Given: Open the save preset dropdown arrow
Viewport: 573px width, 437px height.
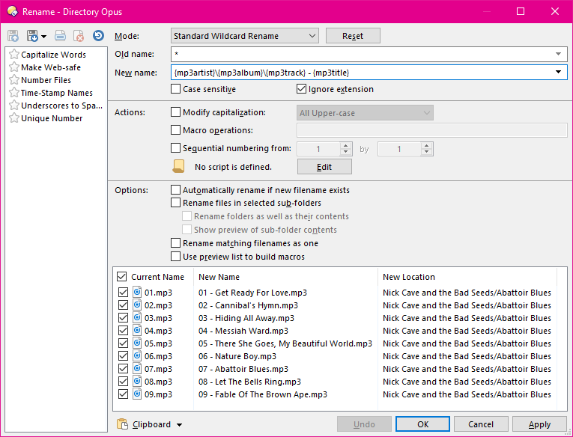Looking at the screenshot, I should pyautogui.click(x=44, y=36).
